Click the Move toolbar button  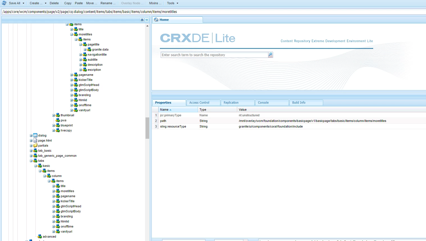point(92,3)
